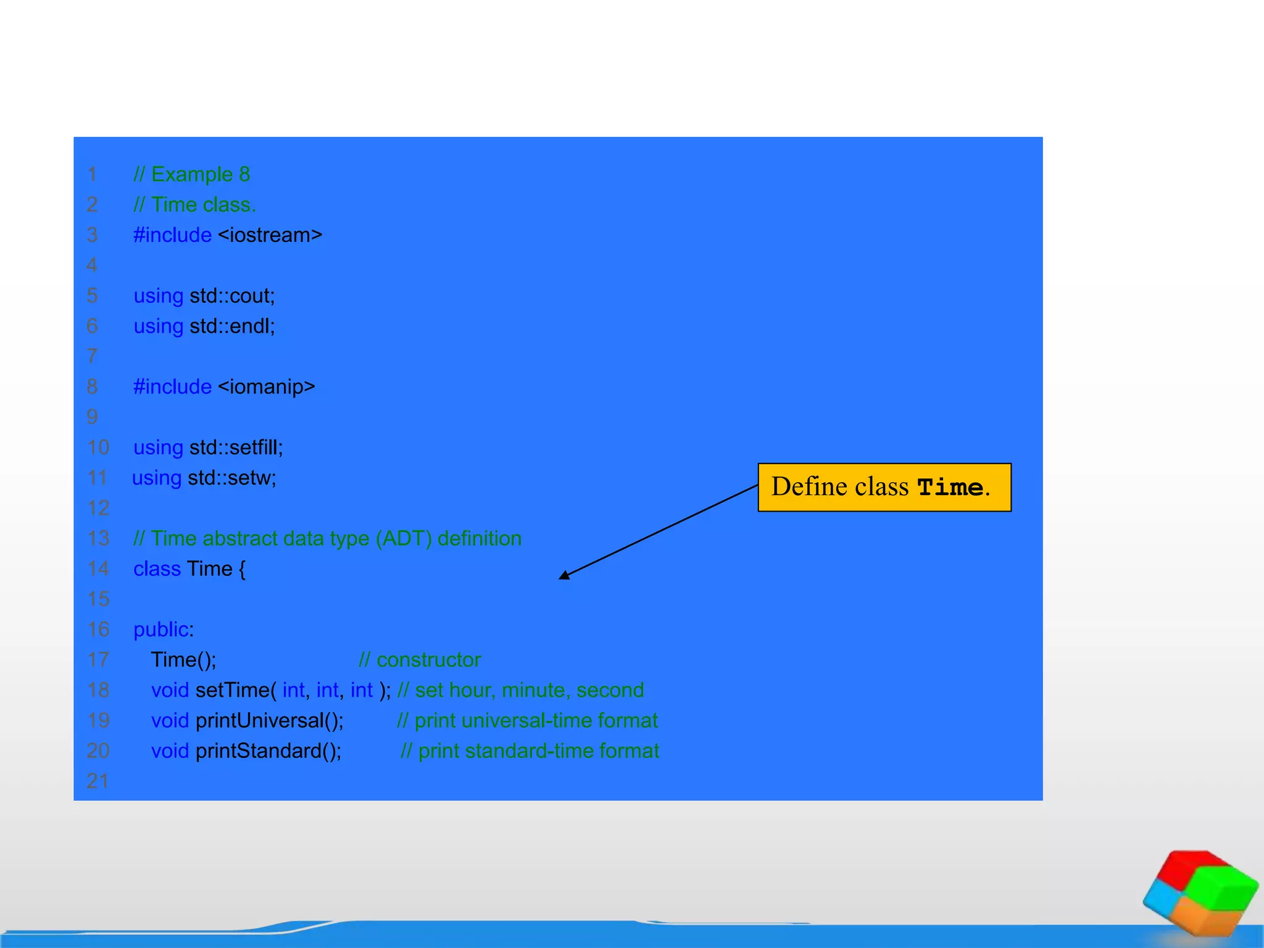Click the ADT definition comment

click(328, 539)
